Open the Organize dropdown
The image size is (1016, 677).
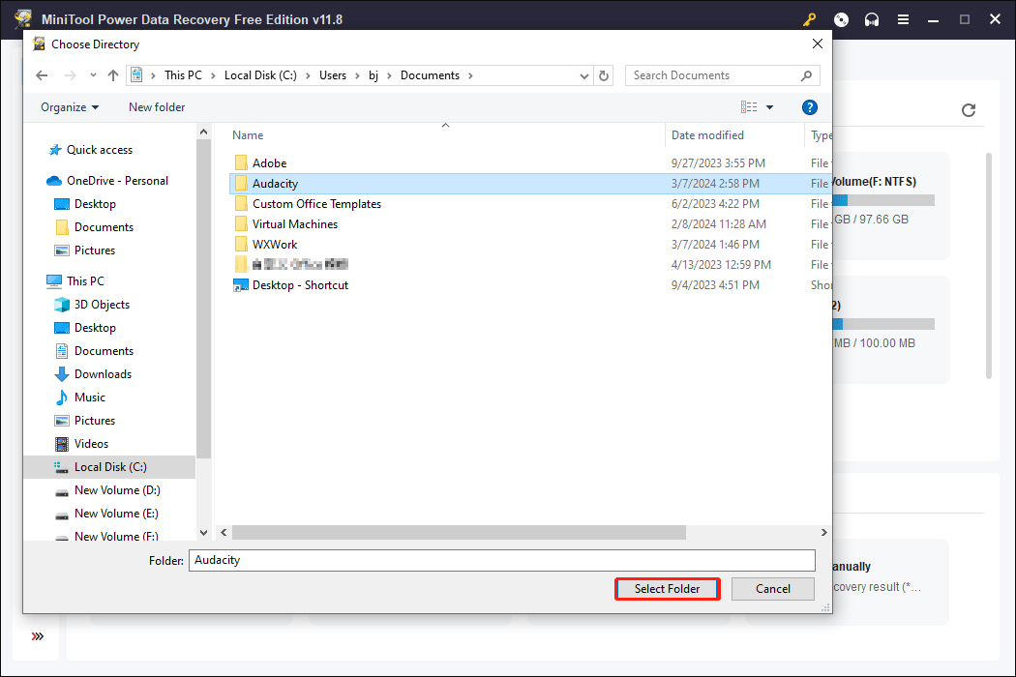click(x=67, y=107)
